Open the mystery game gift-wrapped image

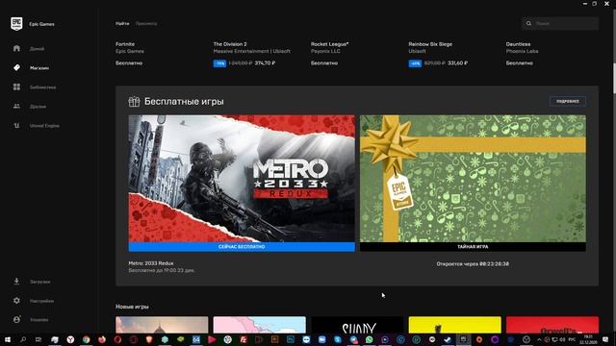(x=473, y=179)
